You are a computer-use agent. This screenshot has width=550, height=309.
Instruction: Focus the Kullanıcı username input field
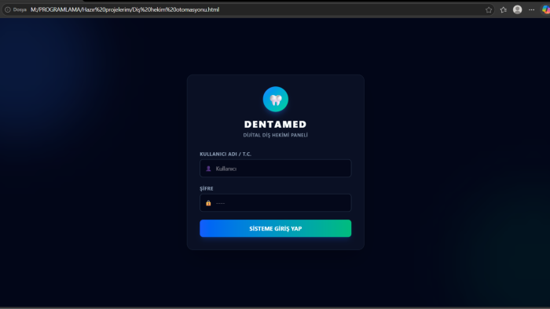276,169
